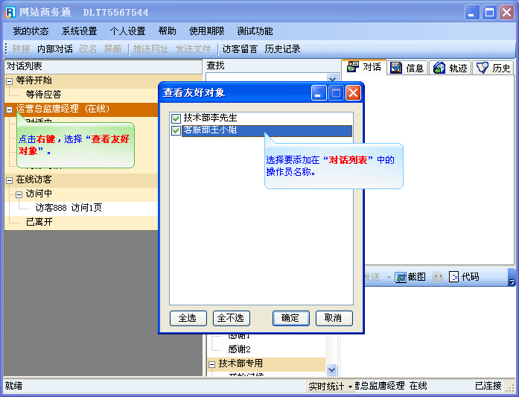Image resolution: width=519 pixels, height=397 pixels.
Task: Click the screenshot (截图) icon
Action: click(x=401, y=277)
